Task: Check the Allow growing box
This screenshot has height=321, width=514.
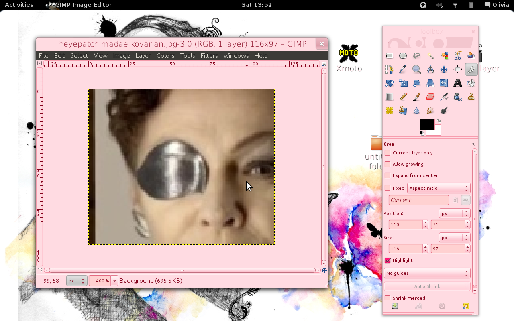Action: [388, 164]
